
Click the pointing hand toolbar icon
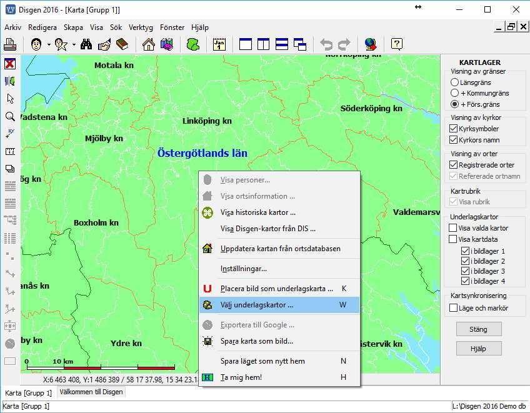point(104,44)
